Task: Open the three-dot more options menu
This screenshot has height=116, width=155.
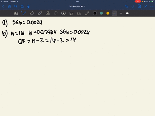Action: coord(152,6)
